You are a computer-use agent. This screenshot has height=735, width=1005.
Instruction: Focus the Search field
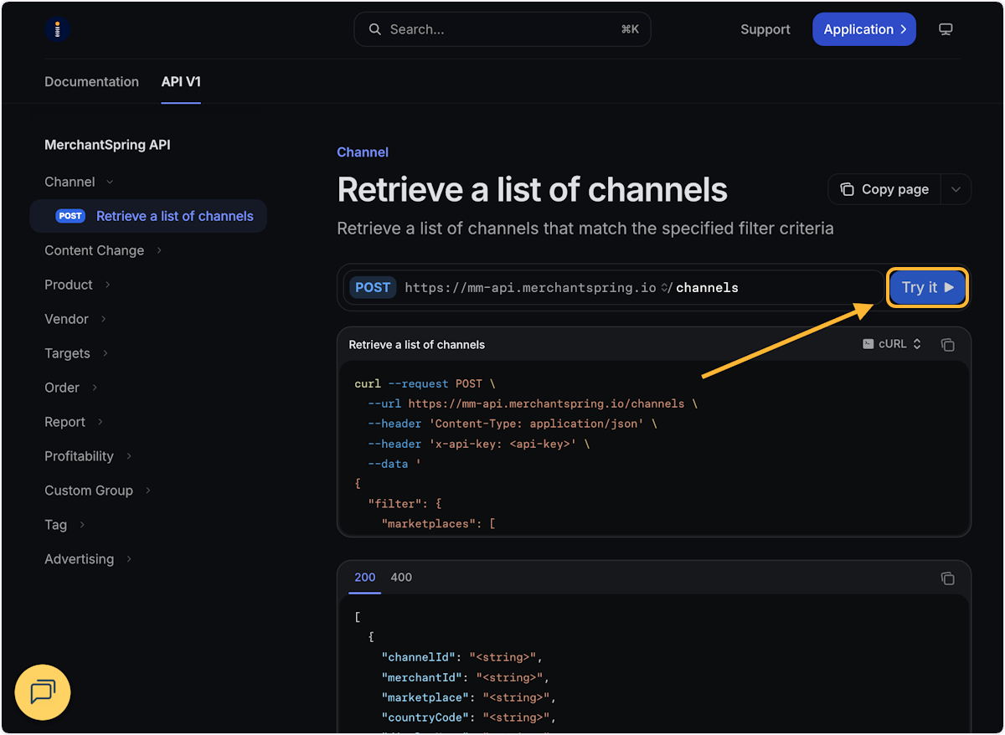pos(502,29)
